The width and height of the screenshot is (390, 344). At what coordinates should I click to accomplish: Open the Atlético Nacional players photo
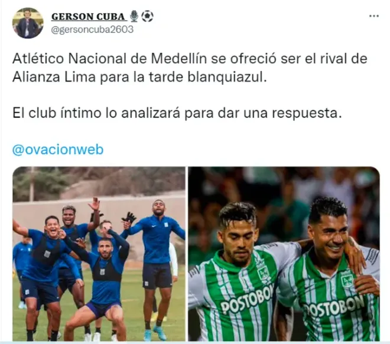point(284,254)
